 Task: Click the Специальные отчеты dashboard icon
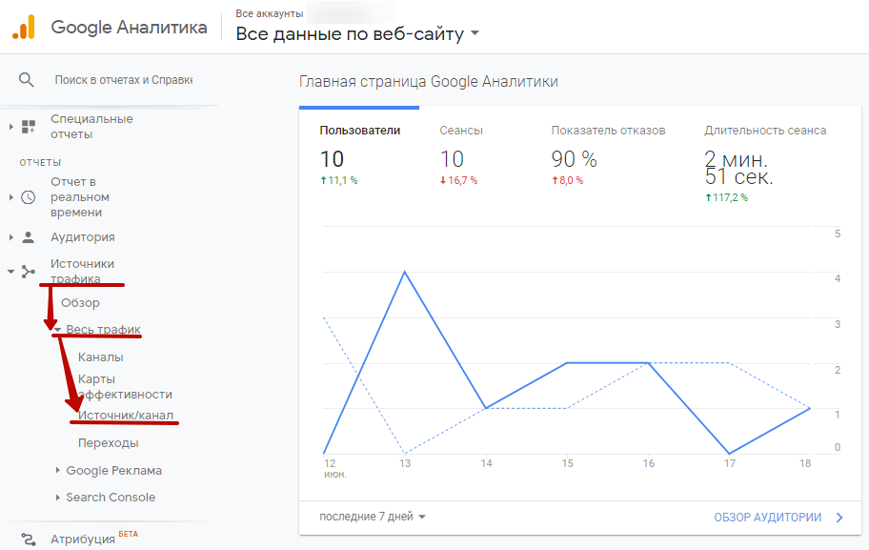(29, 127)
